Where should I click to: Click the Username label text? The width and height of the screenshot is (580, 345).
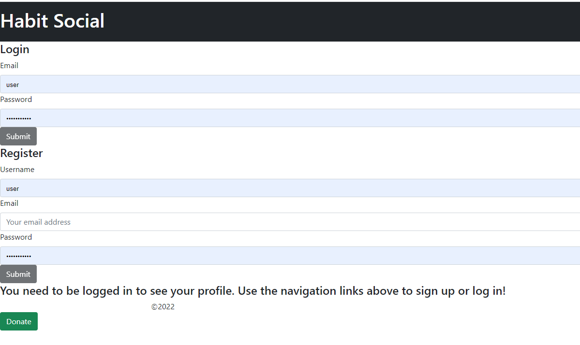[x=17, y=169]
